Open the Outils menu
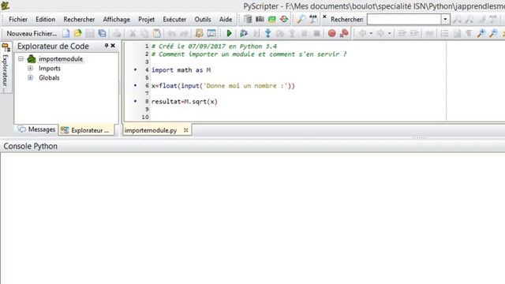 (x=203, y=19)
